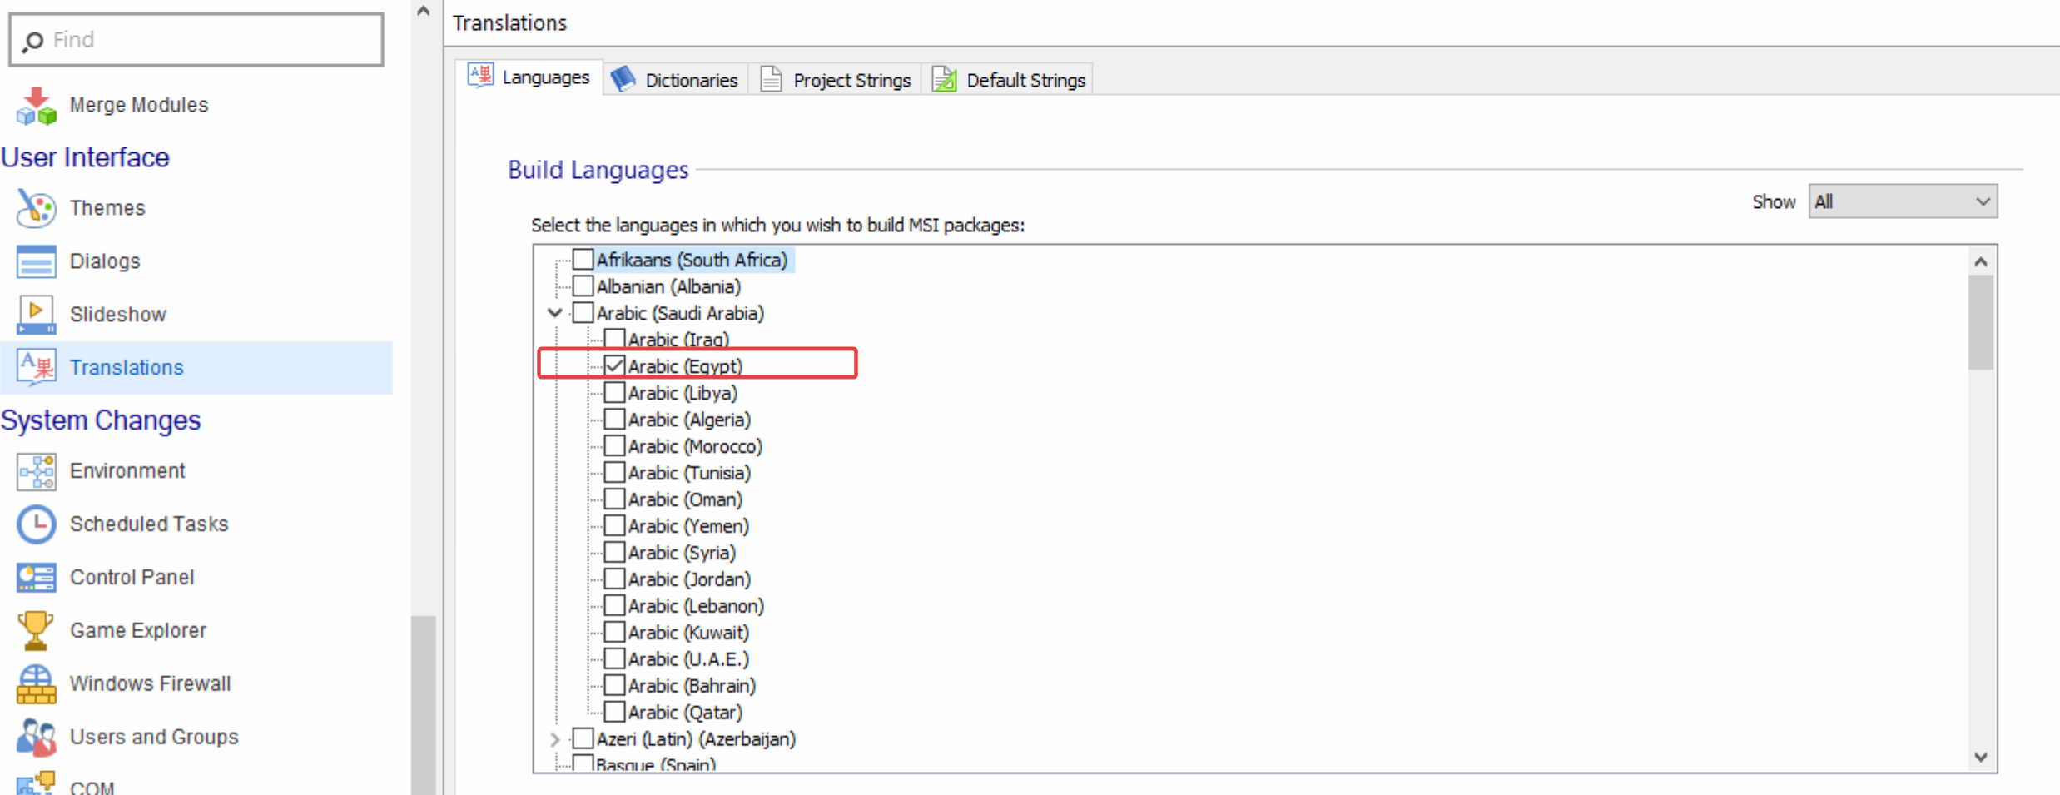Switch to the Project Strings tab
Screen dimensions: 2060x795
pos(836,80)
